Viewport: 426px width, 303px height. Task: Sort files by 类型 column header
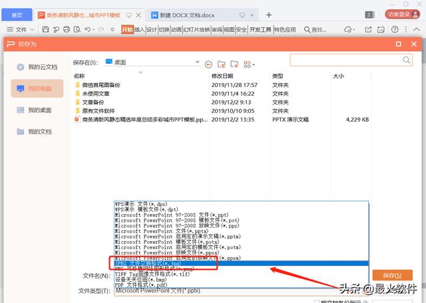coord(278,76)
